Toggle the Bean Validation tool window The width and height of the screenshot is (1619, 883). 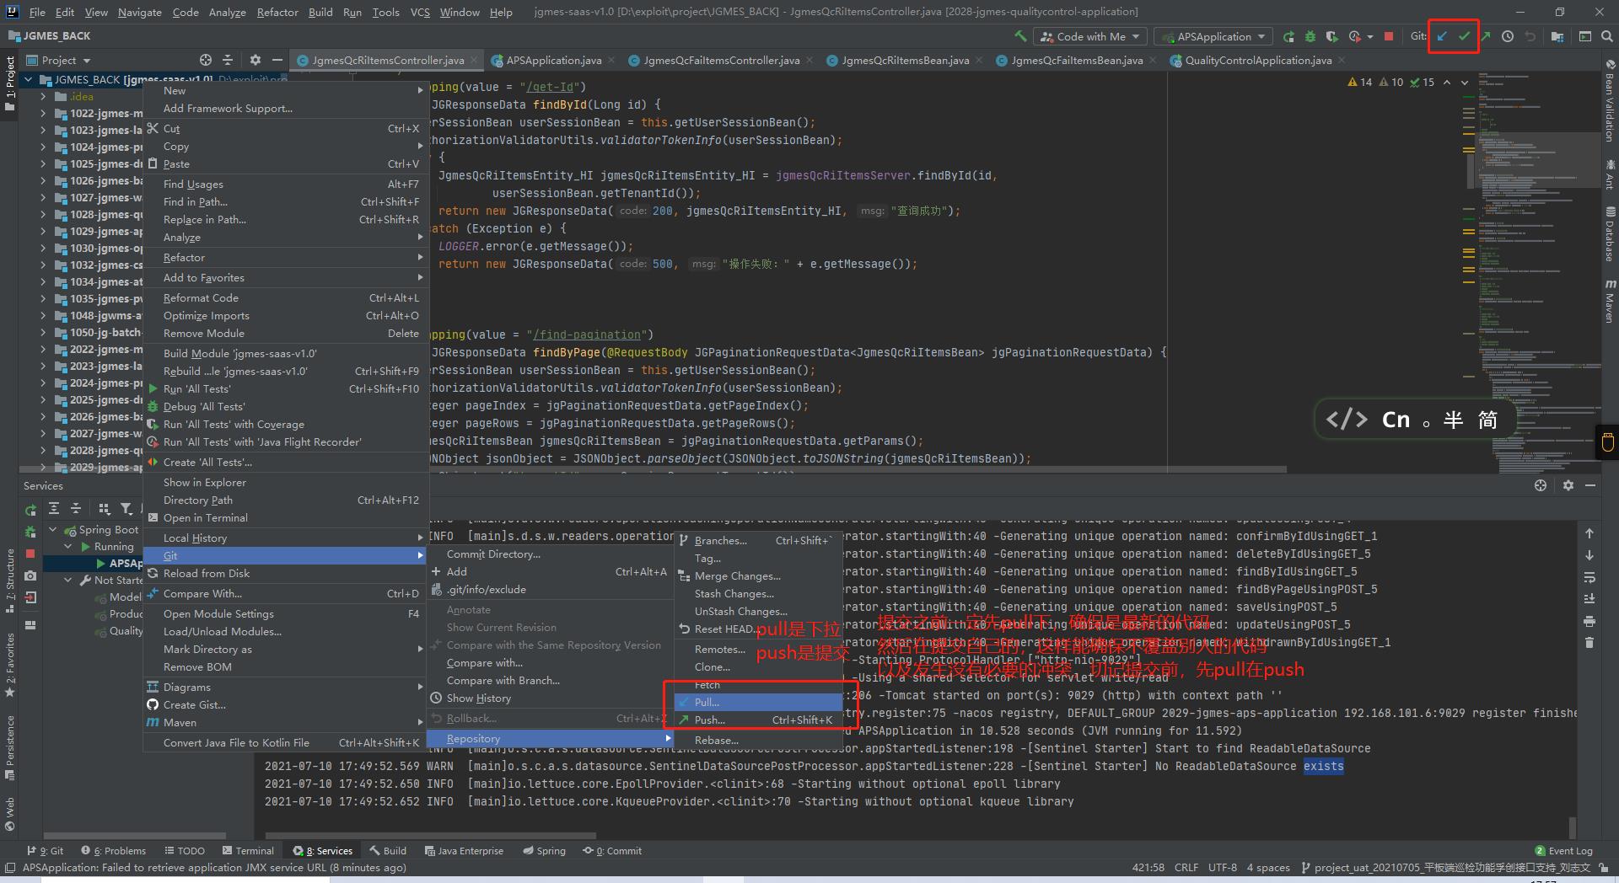pos(1610,100)
